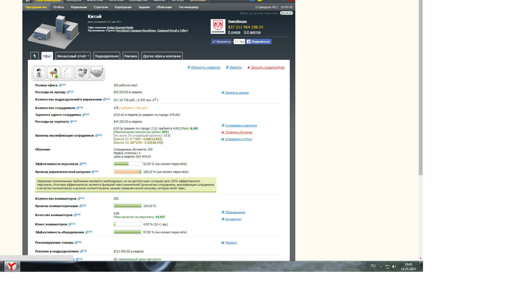524x295 pixels.
Task: Open wiki for Количество подразделений в управлении
Action: point(106,99)
